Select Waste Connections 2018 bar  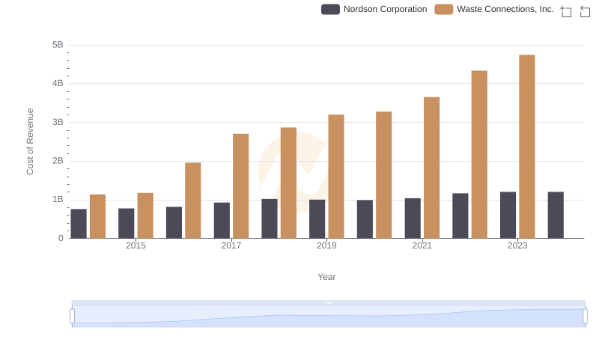(x=288, y=183)
